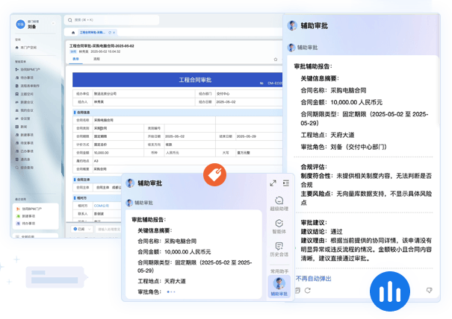
Task: Open 本门户空间 home item in sidebar
Action: coord(26,48)
